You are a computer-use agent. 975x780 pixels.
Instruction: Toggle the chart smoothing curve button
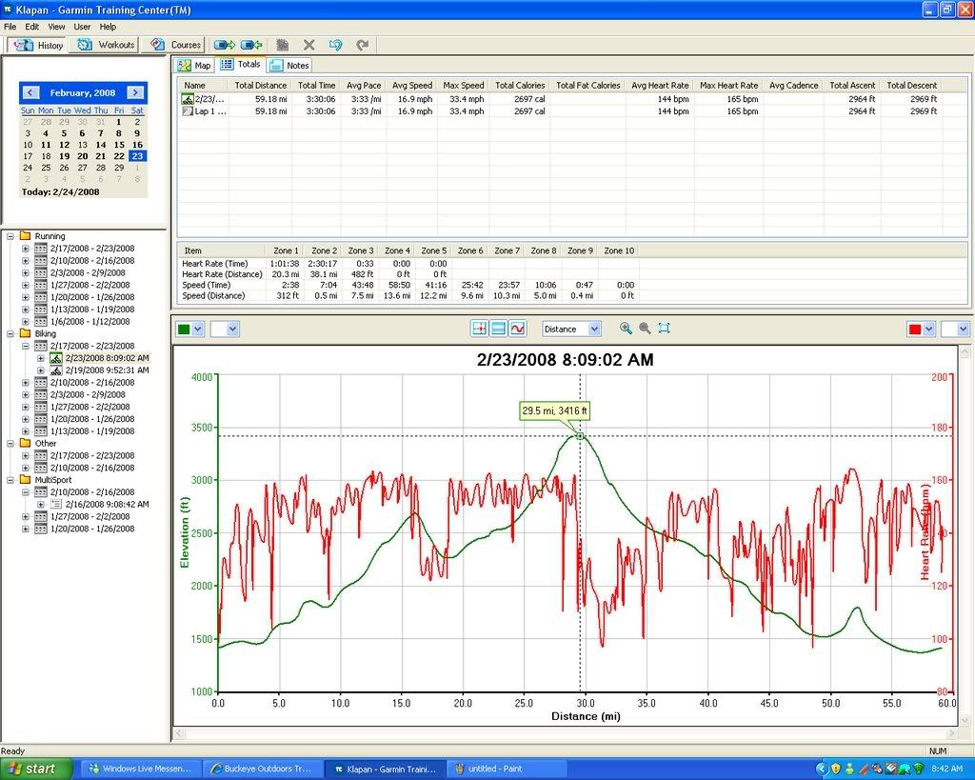coord(517,329)
